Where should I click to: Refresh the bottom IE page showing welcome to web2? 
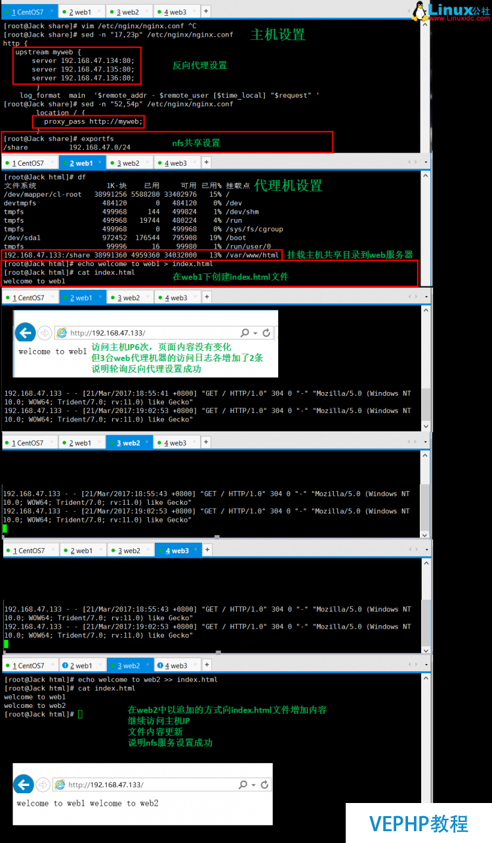(264, 785)
